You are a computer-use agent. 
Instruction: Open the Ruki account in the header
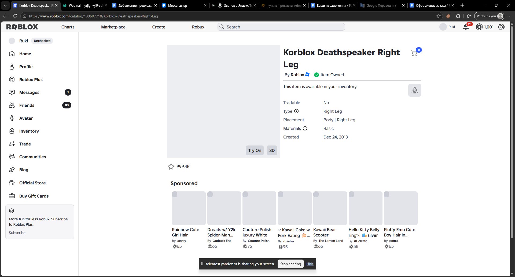pyautogui.click(x=447, y=27)
